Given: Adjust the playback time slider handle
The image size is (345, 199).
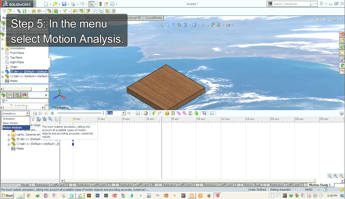Looking at the screenshot, I should [102, 113].
